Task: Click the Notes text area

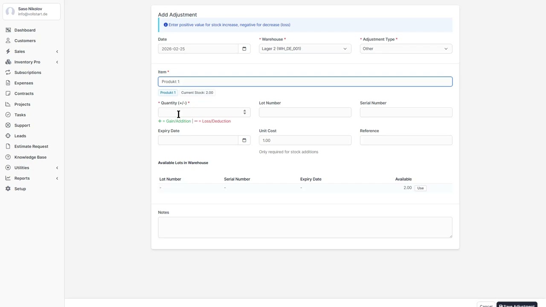Action: 305,227
